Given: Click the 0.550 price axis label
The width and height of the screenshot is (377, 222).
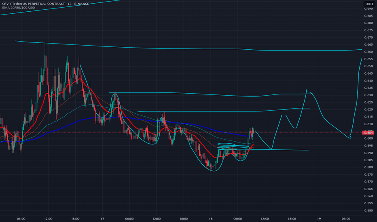Looking at the screenshot, I should tap(369, 210).
